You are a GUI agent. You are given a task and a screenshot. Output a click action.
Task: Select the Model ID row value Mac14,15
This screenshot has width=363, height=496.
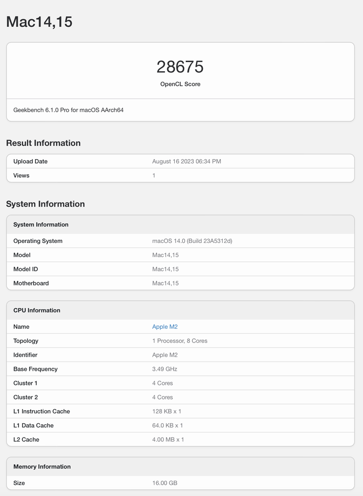(166, 269)
